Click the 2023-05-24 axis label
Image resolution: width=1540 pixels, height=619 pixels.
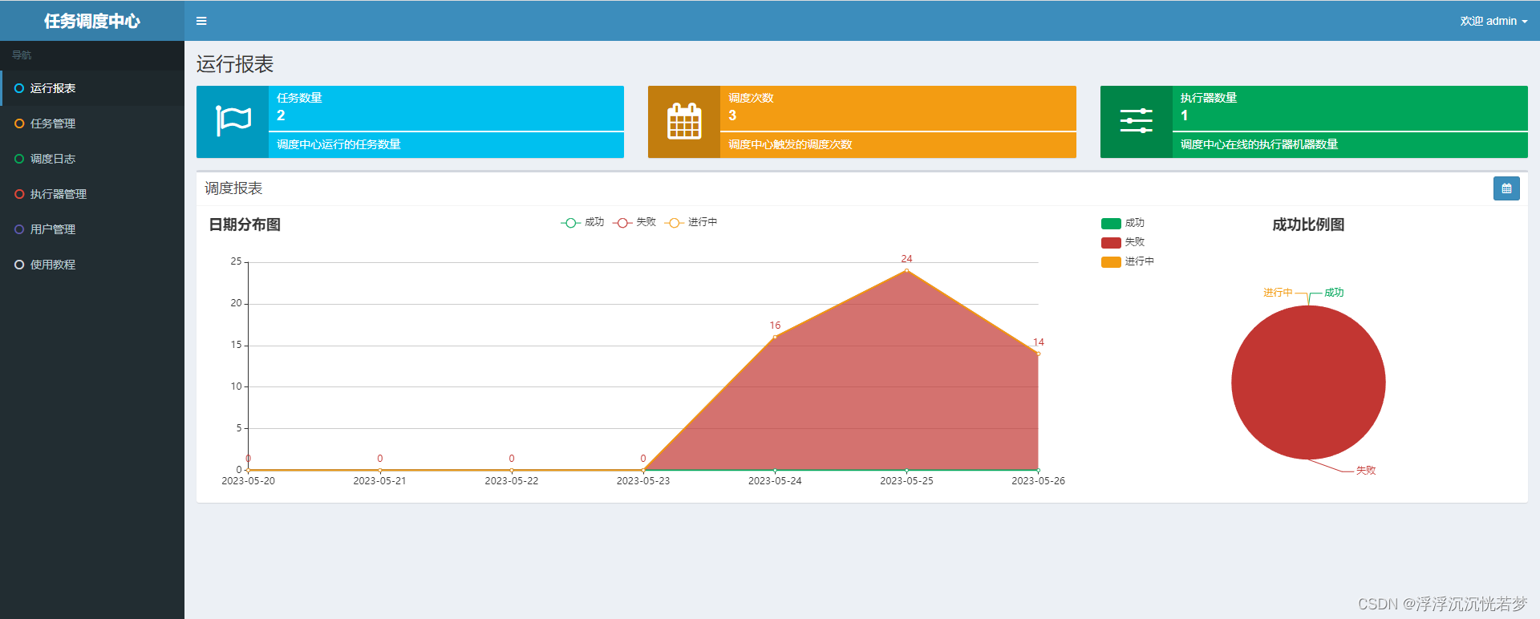coord(775,481)
